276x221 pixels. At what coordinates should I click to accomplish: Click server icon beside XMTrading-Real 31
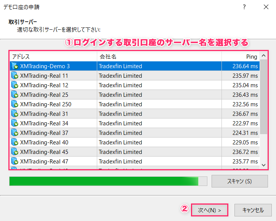14,114
